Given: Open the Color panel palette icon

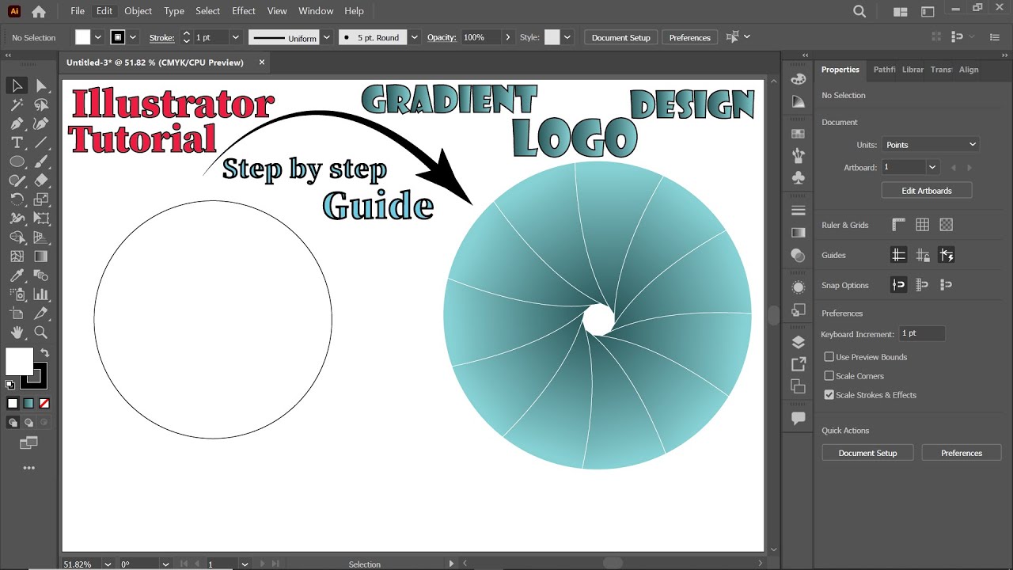Looking at the screenshot, I should (798, 78).
